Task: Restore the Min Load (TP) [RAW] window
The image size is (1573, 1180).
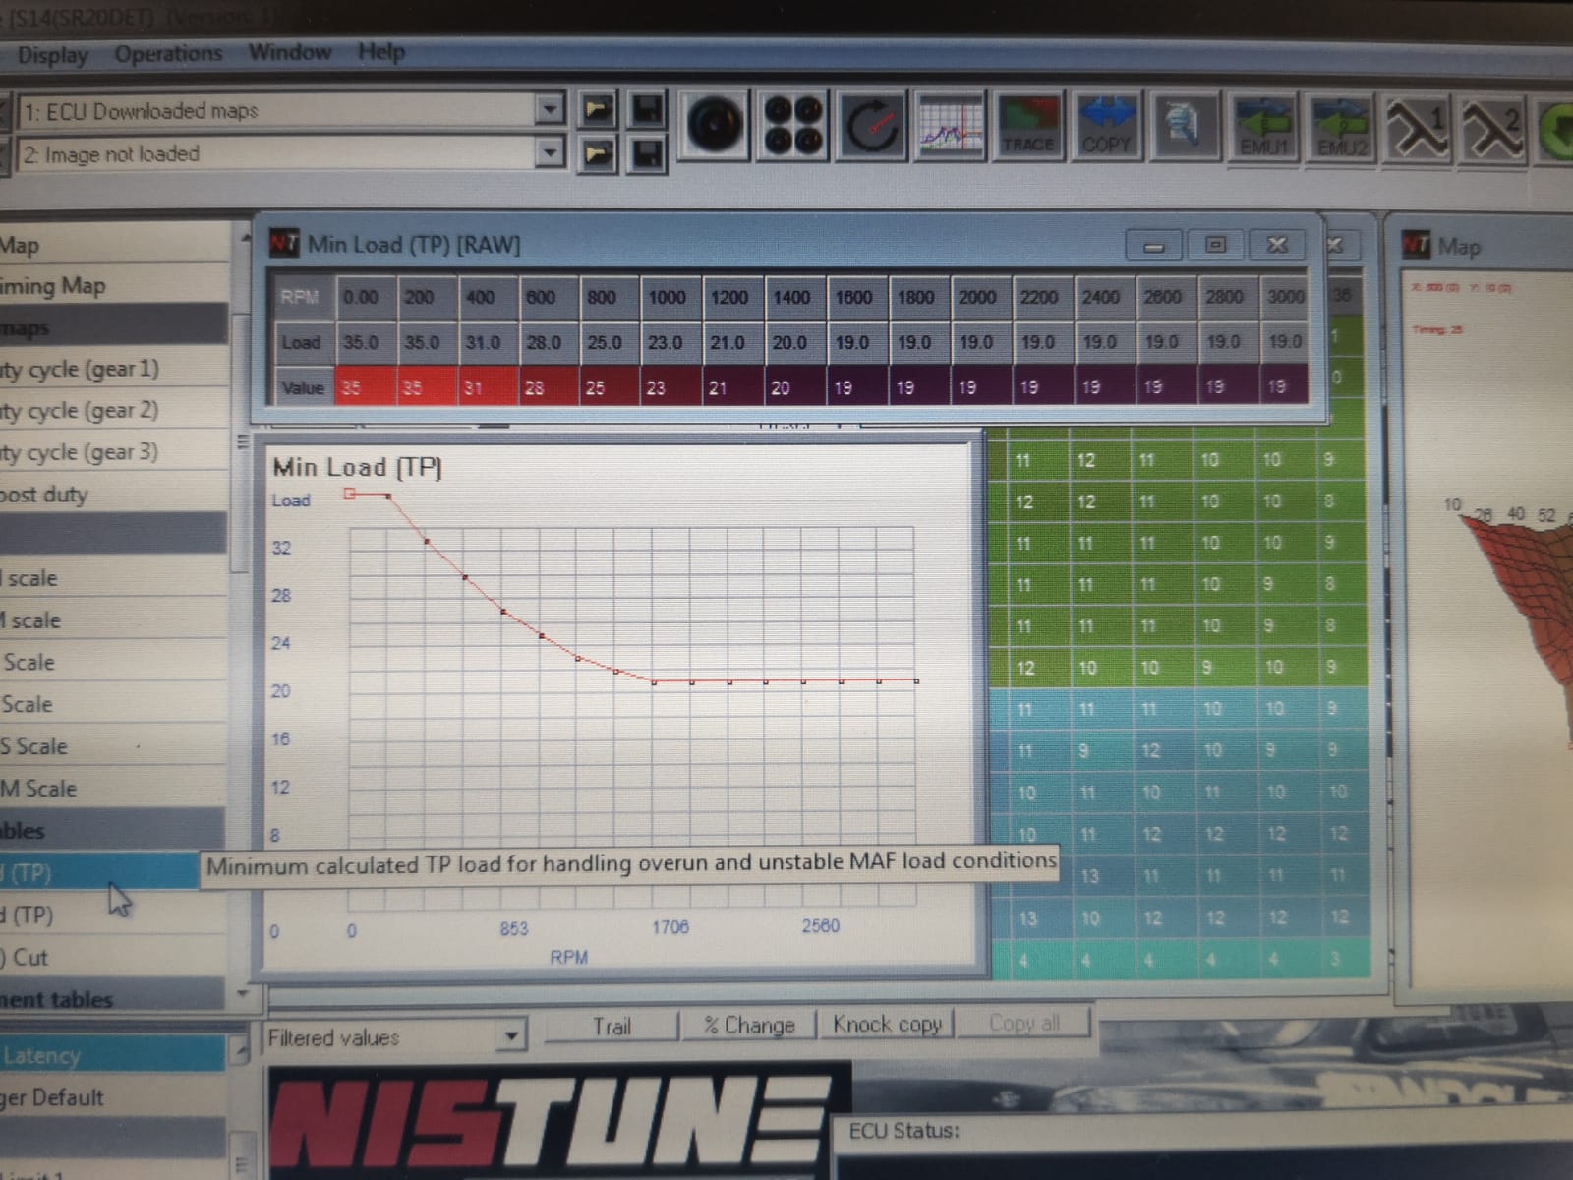Action: (x=1215, y=244)
